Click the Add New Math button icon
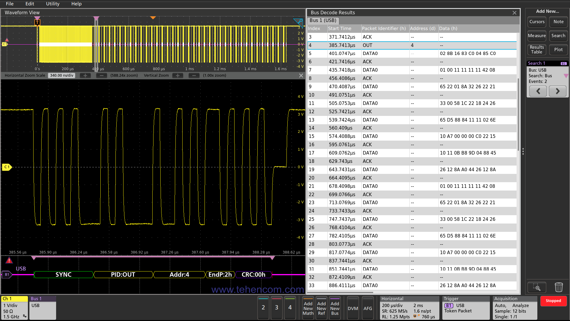This screenshot has height=321, width=570. point(308,308)
